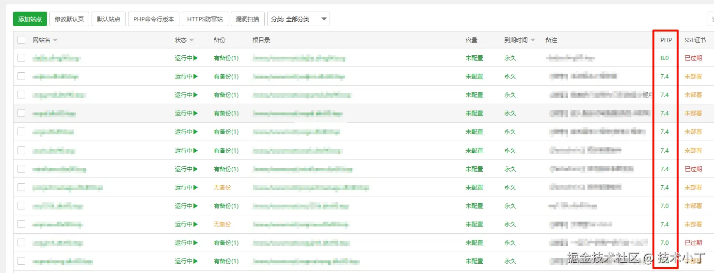Screen dimensions: 714x273
Task: Tick checkbox of row with PHP 7.0 and 已过期
Action: pyautogui.click(x=21, y=242)
